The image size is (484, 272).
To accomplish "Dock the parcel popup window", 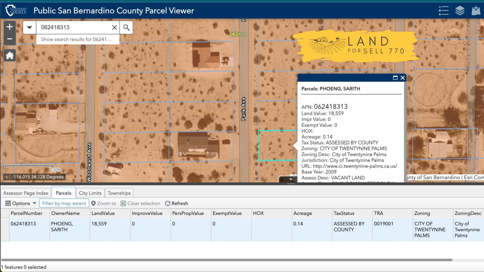I will [395, 78].
